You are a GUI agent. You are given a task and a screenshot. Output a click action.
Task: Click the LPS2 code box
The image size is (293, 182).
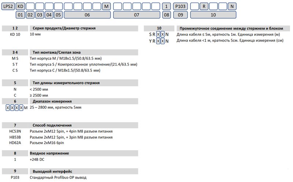8,7
